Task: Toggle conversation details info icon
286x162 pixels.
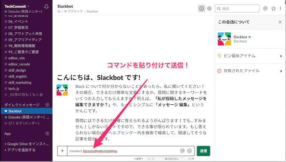Action: tap(201, 9)
